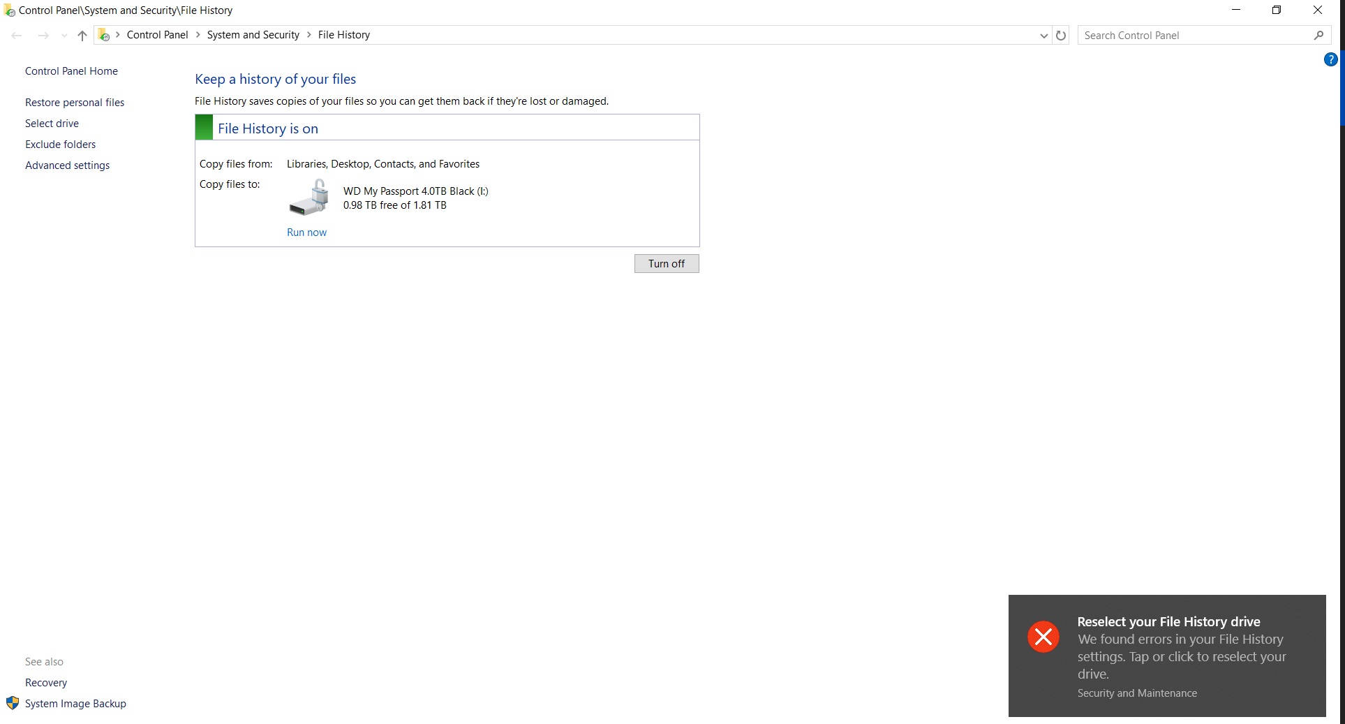
Task: Click the forward navigation arrow
Action: tap(43, 35)
